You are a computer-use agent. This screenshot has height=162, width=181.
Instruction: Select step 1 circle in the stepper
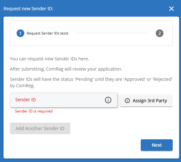[20, 33]
